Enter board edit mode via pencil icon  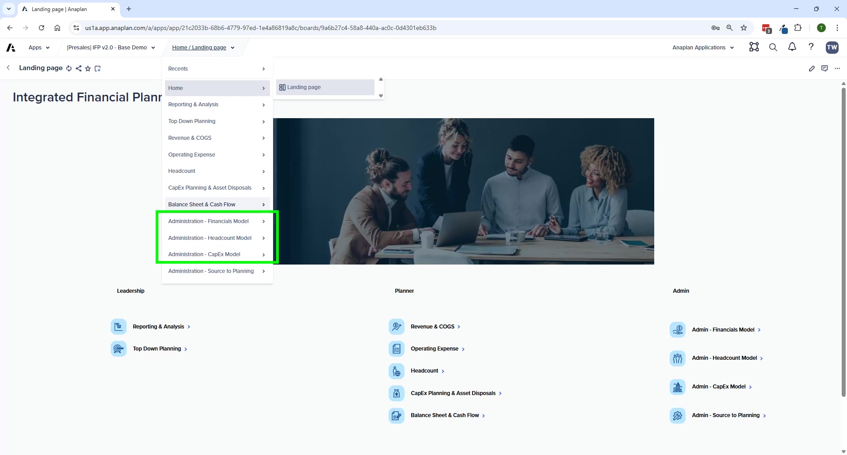[x=813, y=68]
